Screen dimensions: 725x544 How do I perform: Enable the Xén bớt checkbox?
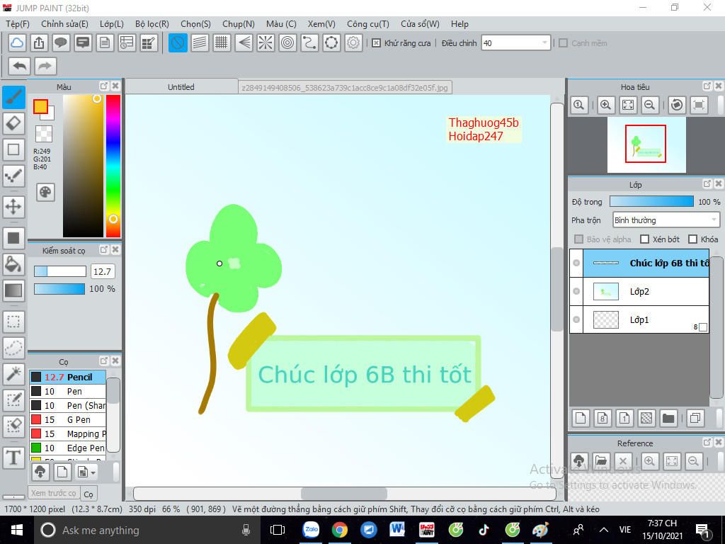(644, 239)
